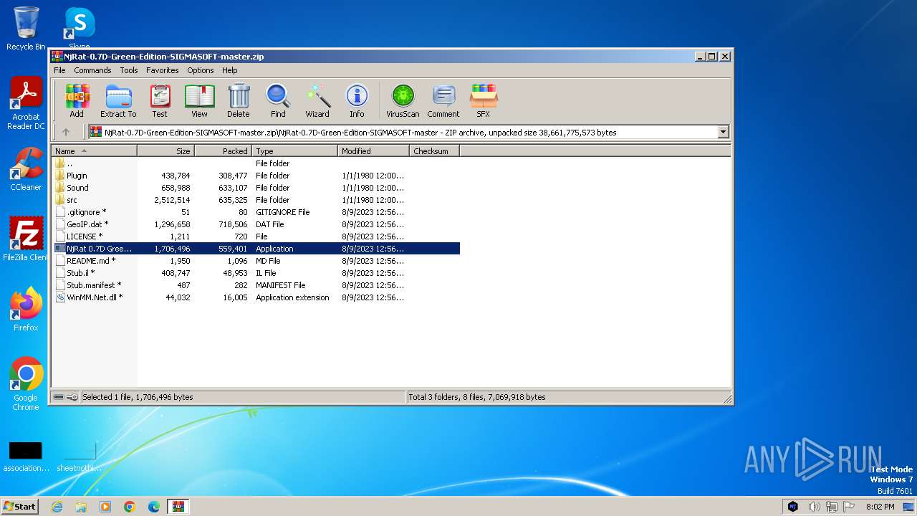
Task: Select README.md file
Action: (x=256, y=261)
